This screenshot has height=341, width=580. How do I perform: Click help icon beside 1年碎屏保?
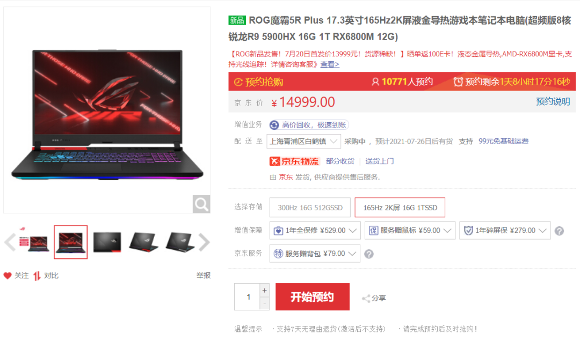click(559, 231)
